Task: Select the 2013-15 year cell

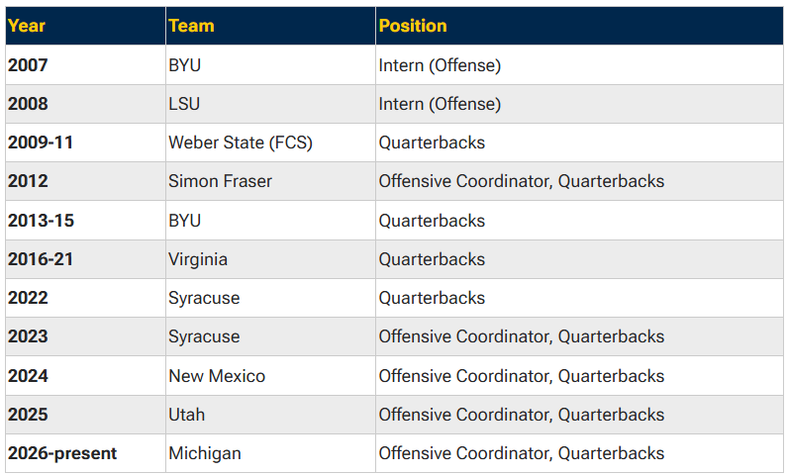Action: (x=85, y=221)
